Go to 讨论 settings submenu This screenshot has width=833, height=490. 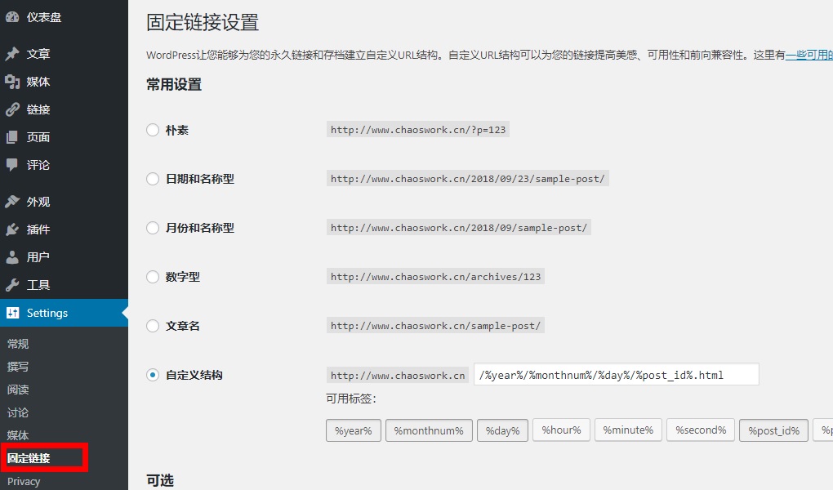[x=18, y=412]
